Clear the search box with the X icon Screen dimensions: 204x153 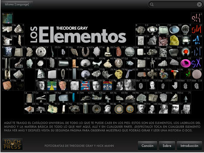click(x=199, y=5)
